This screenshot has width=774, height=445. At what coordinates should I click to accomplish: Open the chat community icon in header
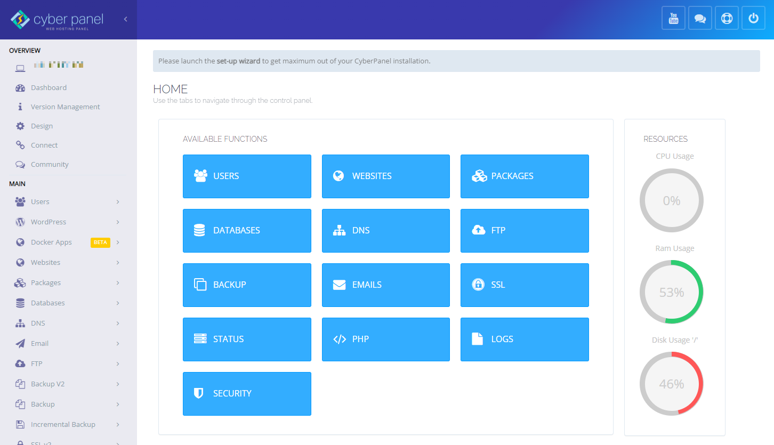point(700,18)
